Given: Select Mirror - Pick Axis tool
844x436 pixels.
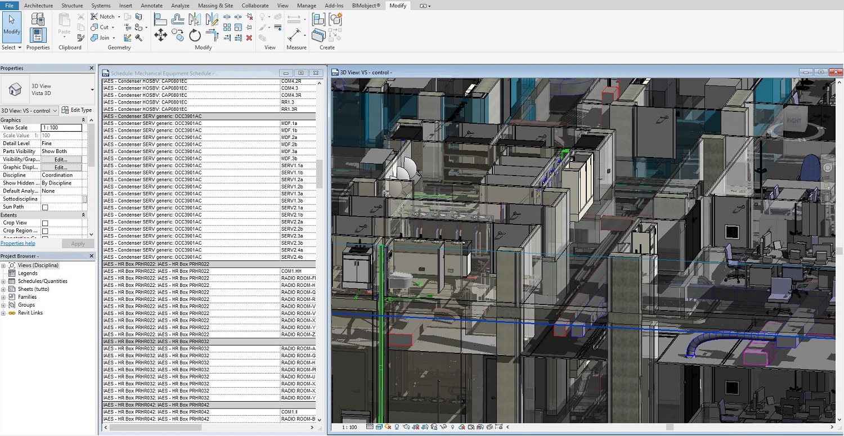Looking at the screenshot, I should tap(195, 20).
